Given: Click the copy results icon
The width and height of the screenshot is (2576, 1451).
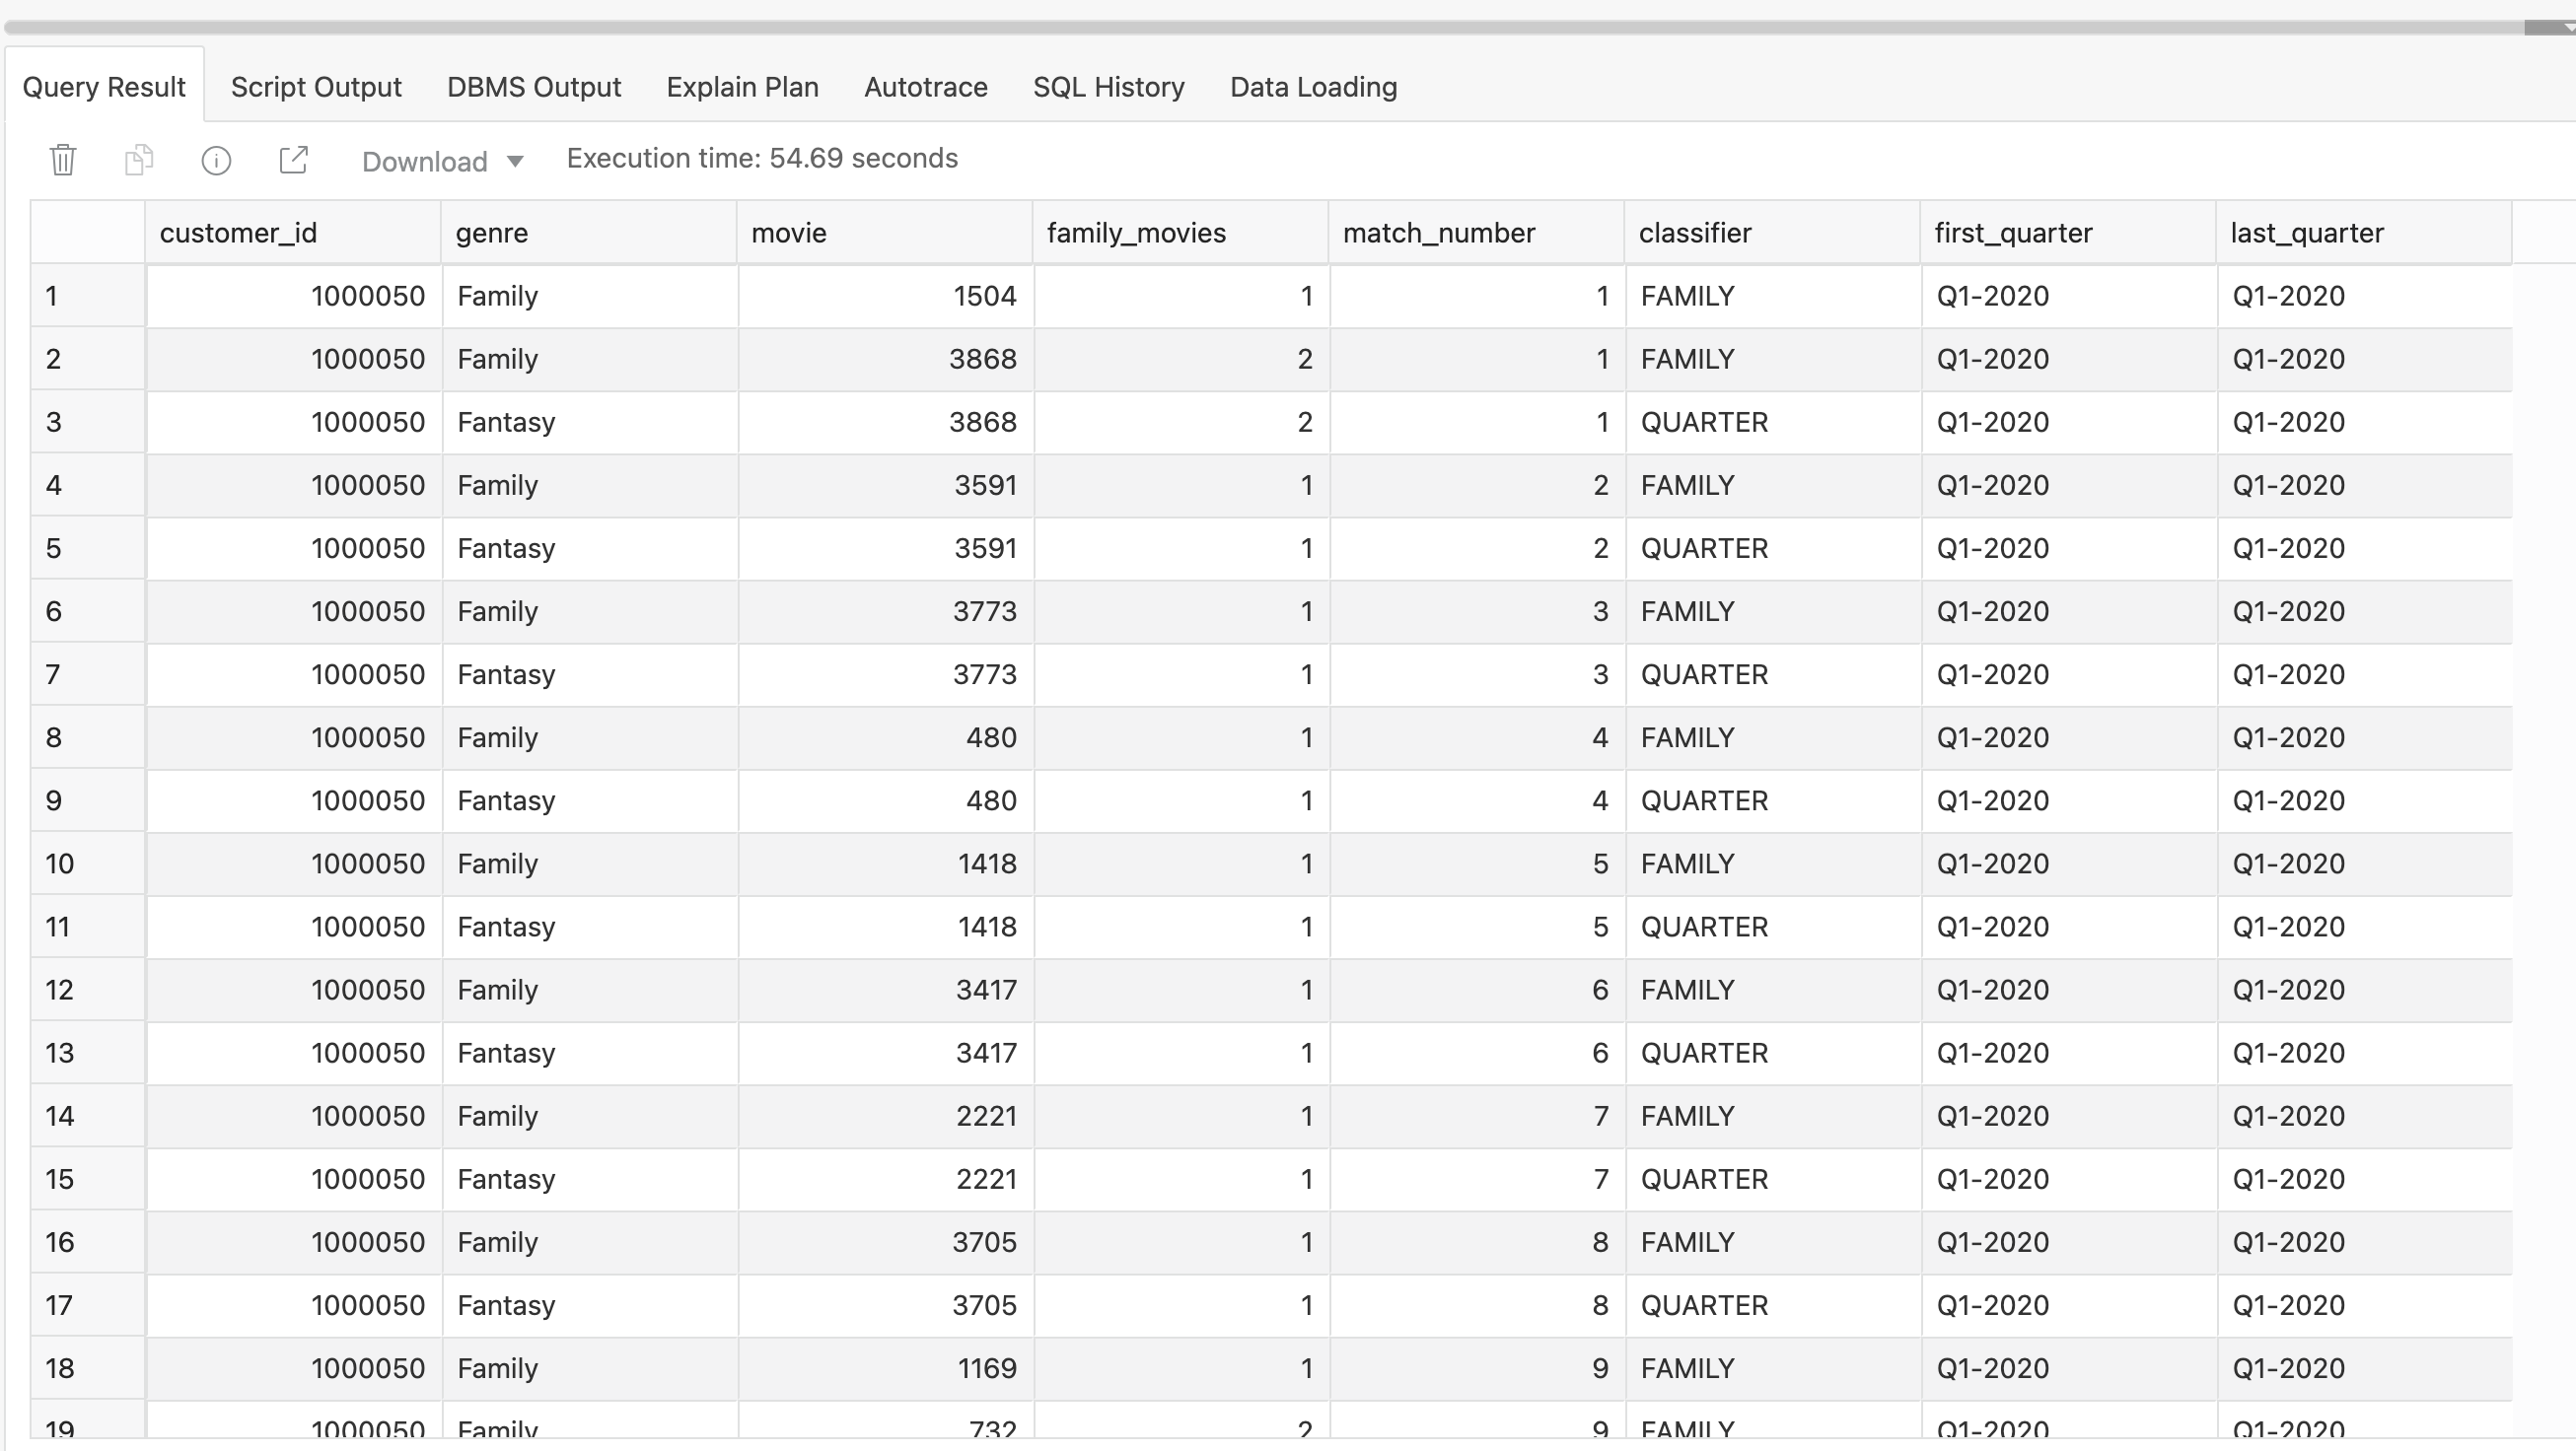Looking at the screenshot, I should coord(139,160).
